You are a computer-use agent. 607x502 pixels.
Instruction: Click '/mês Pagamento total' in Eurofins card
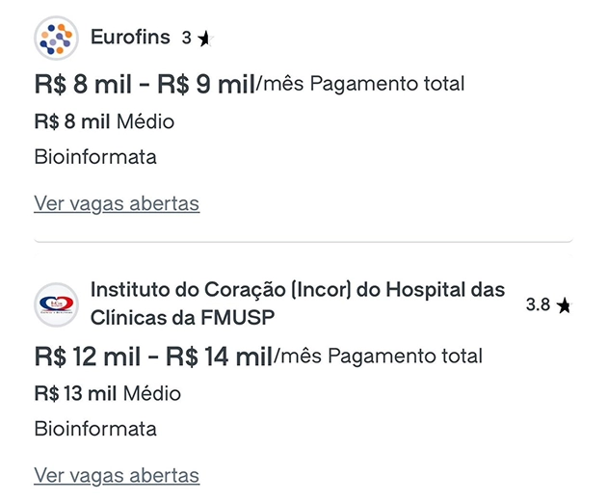coord(360,85)
